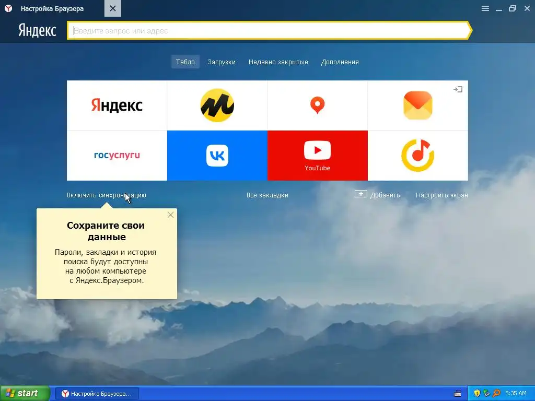Click the Сохраните свои данные heading
This screenshot has height=401, width=535.
(106, 231)
